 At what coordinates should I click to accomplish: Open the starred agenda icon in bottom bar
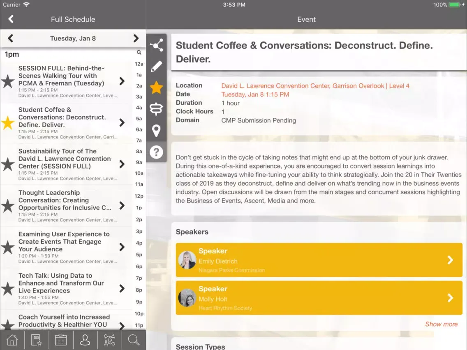36,340
